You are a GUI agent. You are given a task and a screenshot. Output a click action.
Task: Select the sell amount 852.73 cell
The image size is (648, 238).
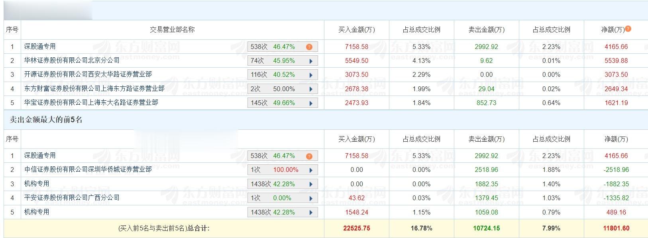coord(487,103)
